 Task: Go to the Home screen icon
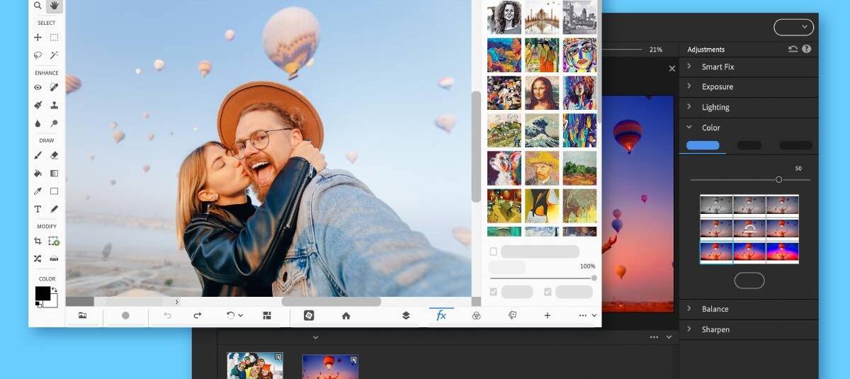pos(346,315)
